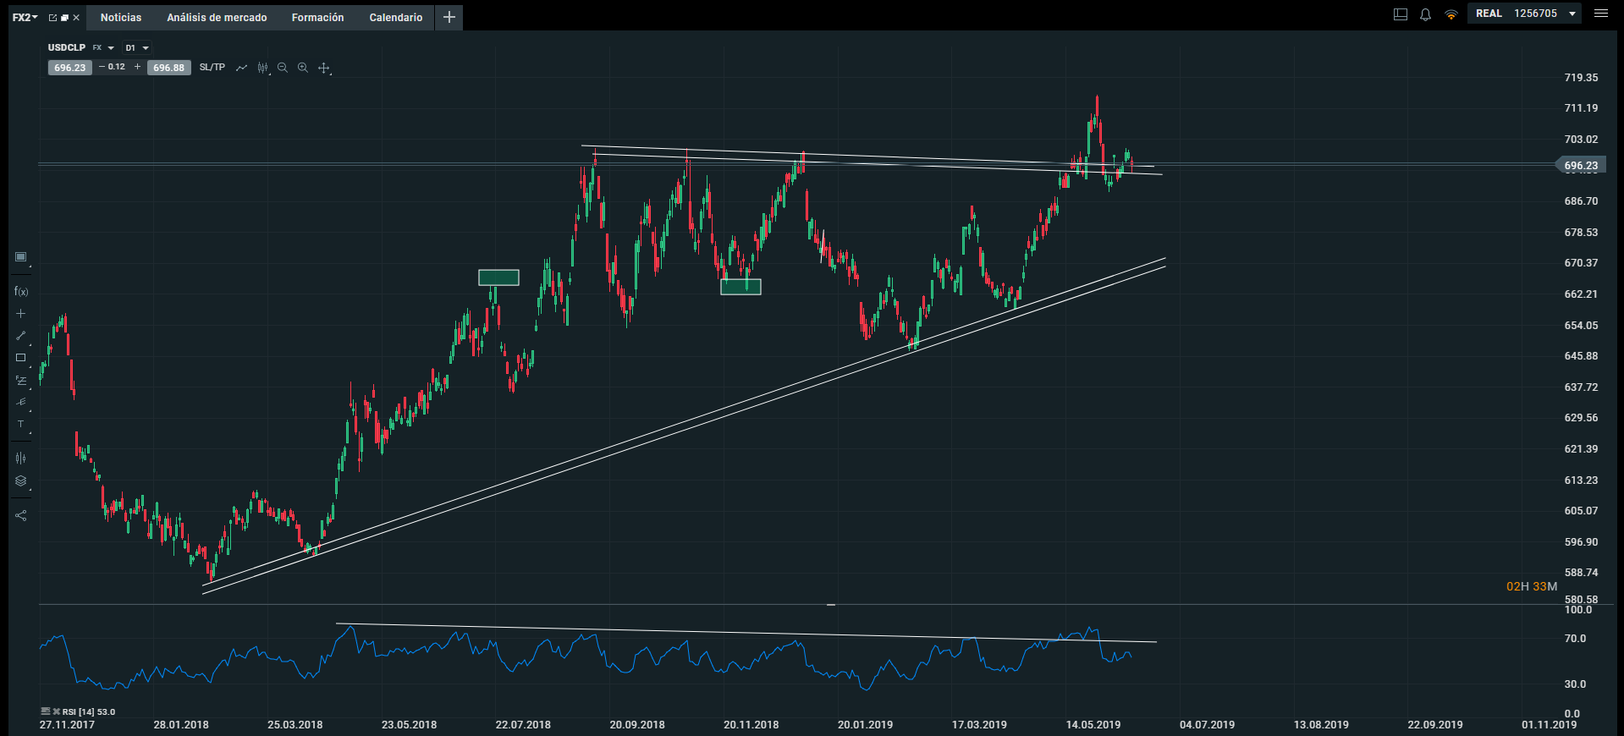The height and width of the screenshot is (736, 1624).
Task: Select the rectangle shape drawing tool
Action: click(21, 358)
